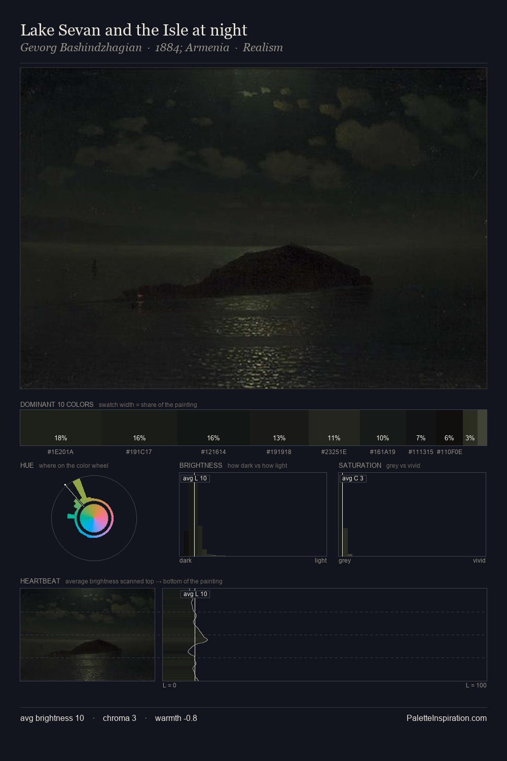507x761 pixels.
Task: Click the 'dark' brightness axis label
Action: click(186, 561)
